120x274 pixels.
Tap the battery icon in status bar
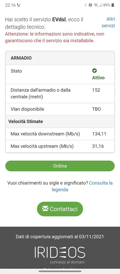click(113, 5)
